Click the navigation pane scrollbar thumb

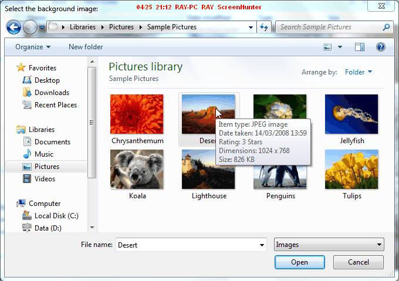pos(92,123)
